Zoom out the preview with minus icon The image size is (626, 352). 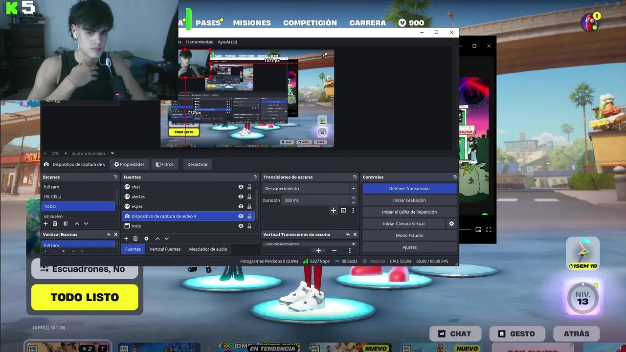pyautogui.click(x=45, y=154)
